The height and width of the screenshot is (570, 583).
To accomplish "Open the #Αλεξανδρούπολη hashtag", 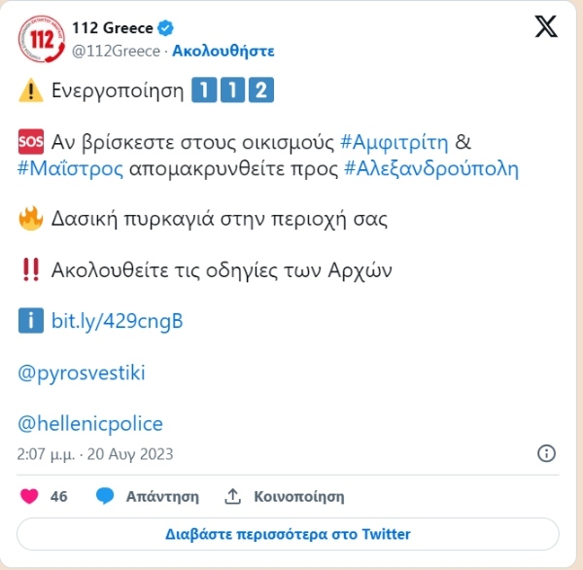I will (431, 169).
